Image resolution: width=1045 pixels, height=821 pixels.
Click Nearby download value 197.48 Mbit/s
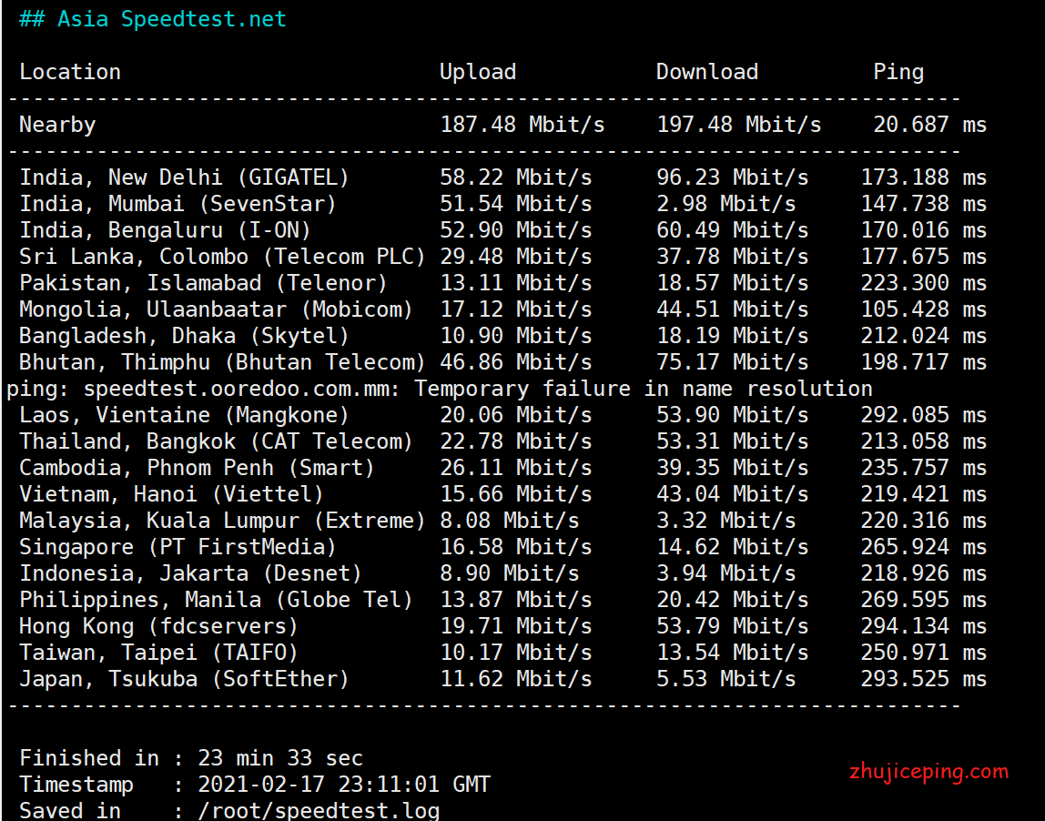pos(739,125)
